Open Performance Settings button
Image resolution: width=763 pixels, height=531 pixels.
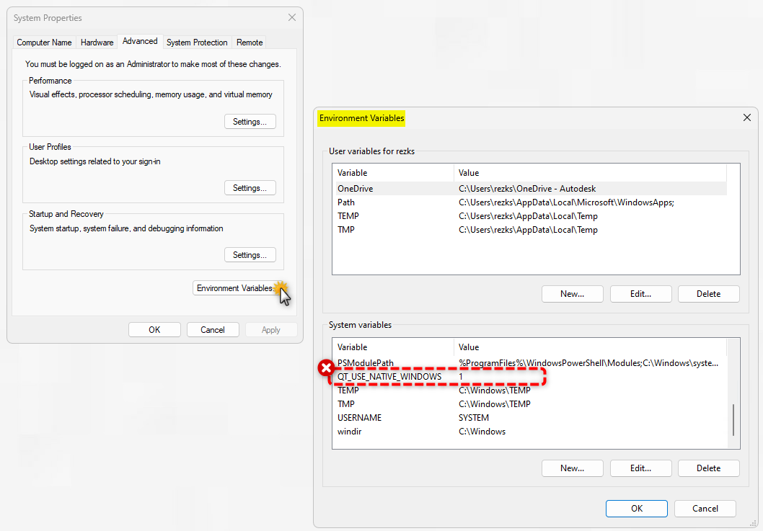point(250,122)
